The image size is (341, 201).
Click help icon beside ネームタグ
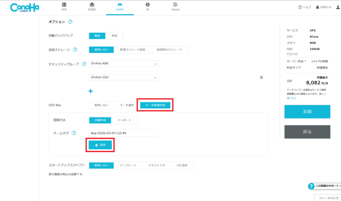74,133
